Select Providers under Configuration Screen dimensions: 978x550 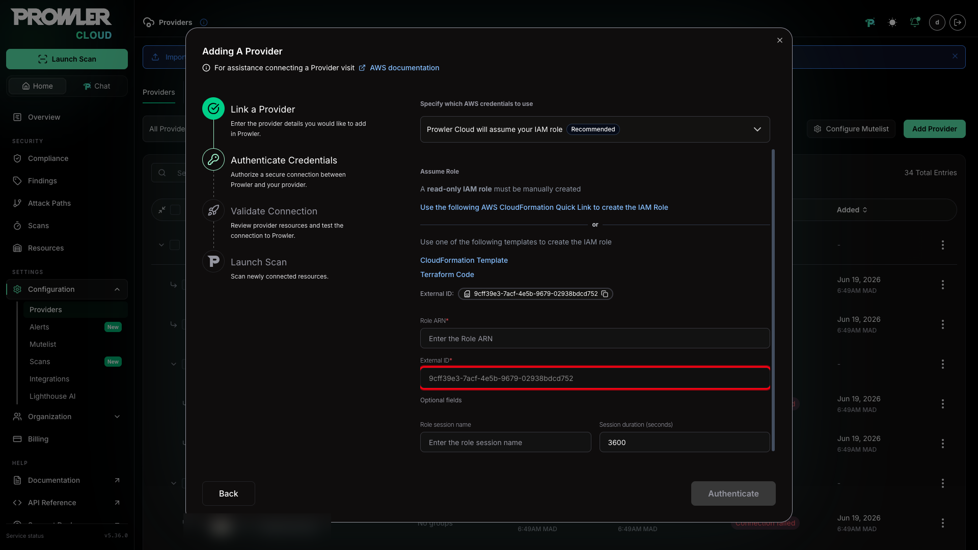[x=75, y=310]
